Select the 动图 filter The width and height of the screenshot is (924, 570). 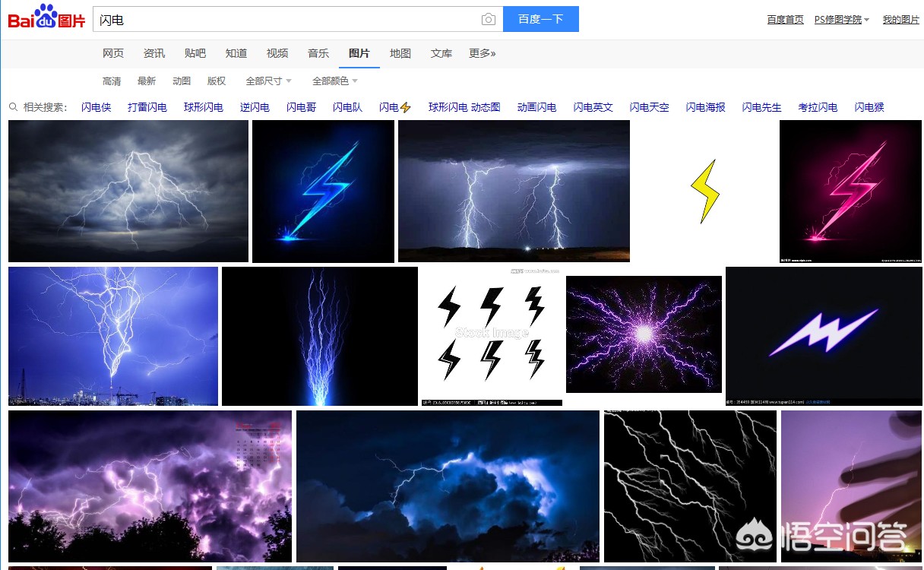(182, 81)
